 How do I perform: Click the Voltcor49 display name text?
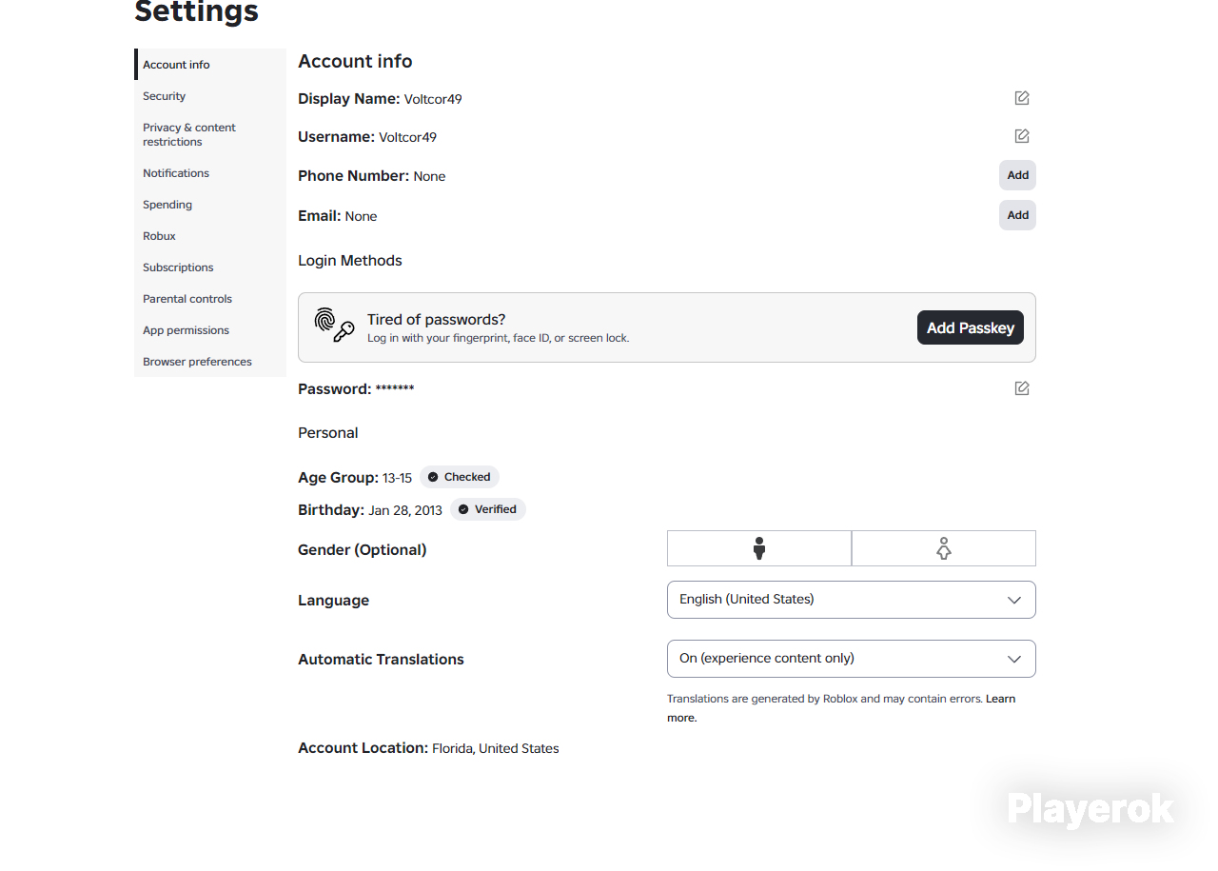click(433, 99)
